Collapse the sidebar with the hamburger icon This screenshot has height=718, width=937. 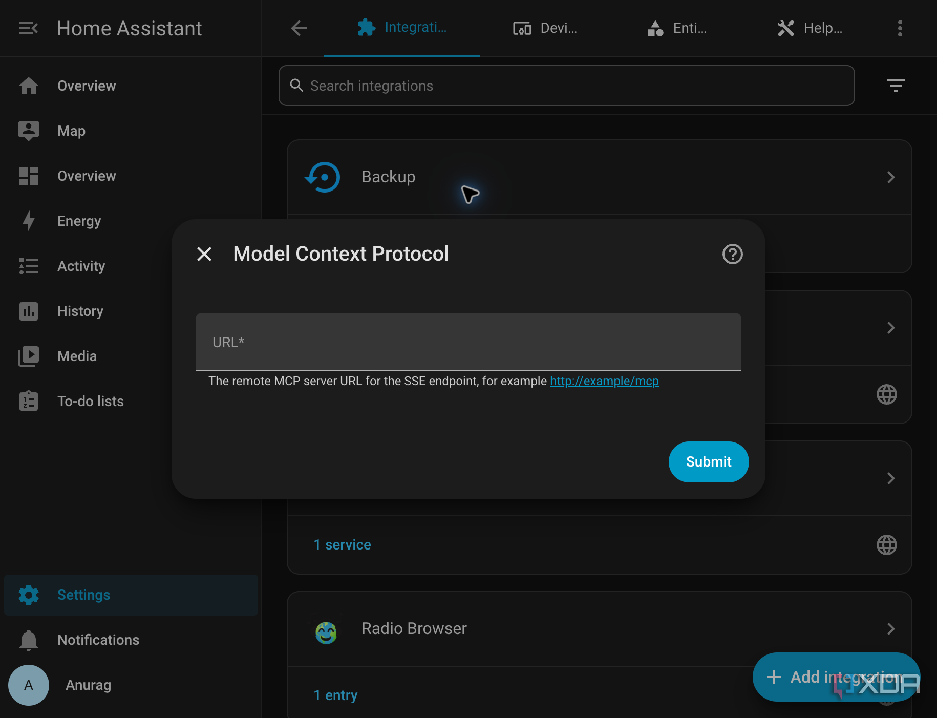coord(28,28)
